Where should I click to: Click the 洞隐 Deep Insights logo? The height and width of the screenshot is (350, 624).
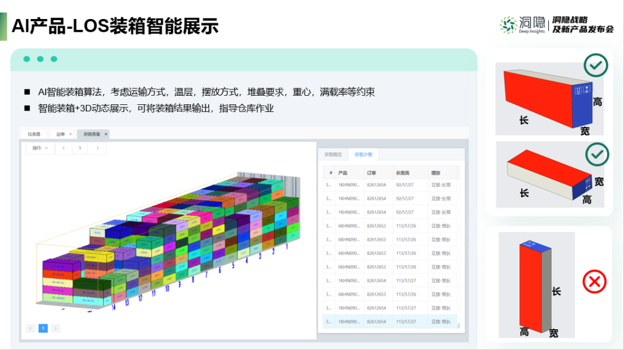(x=523, y=24)
